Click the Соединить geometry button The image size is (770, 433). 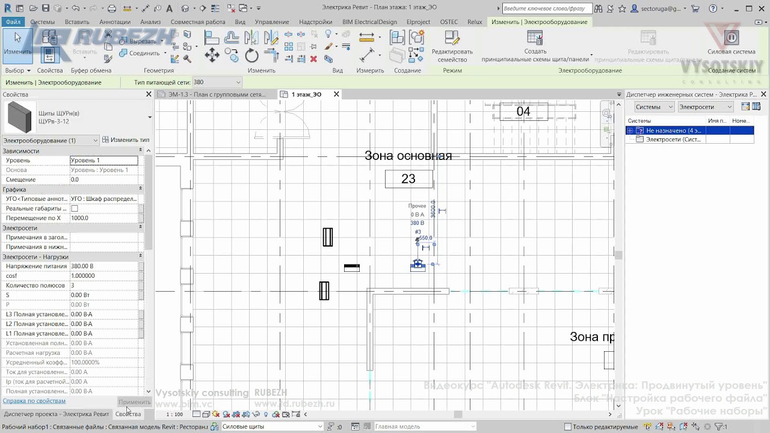[x=140, y=53]
